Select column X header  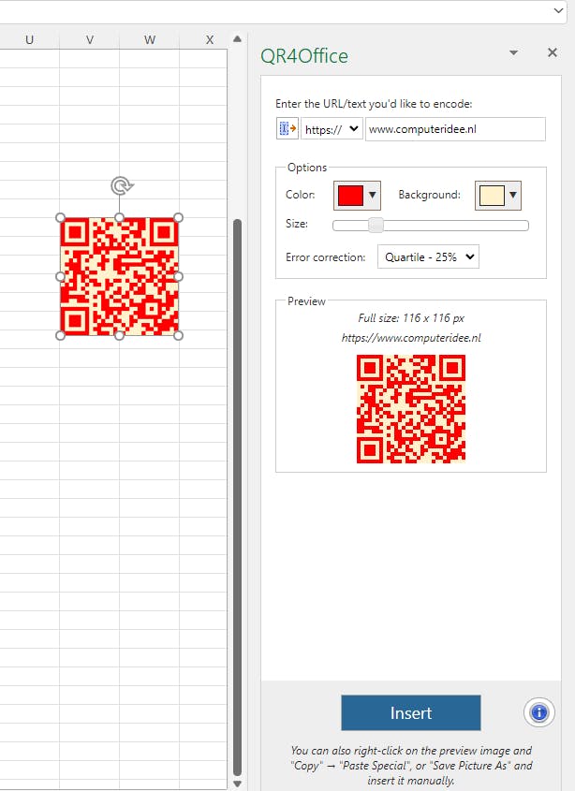point(210,39)
